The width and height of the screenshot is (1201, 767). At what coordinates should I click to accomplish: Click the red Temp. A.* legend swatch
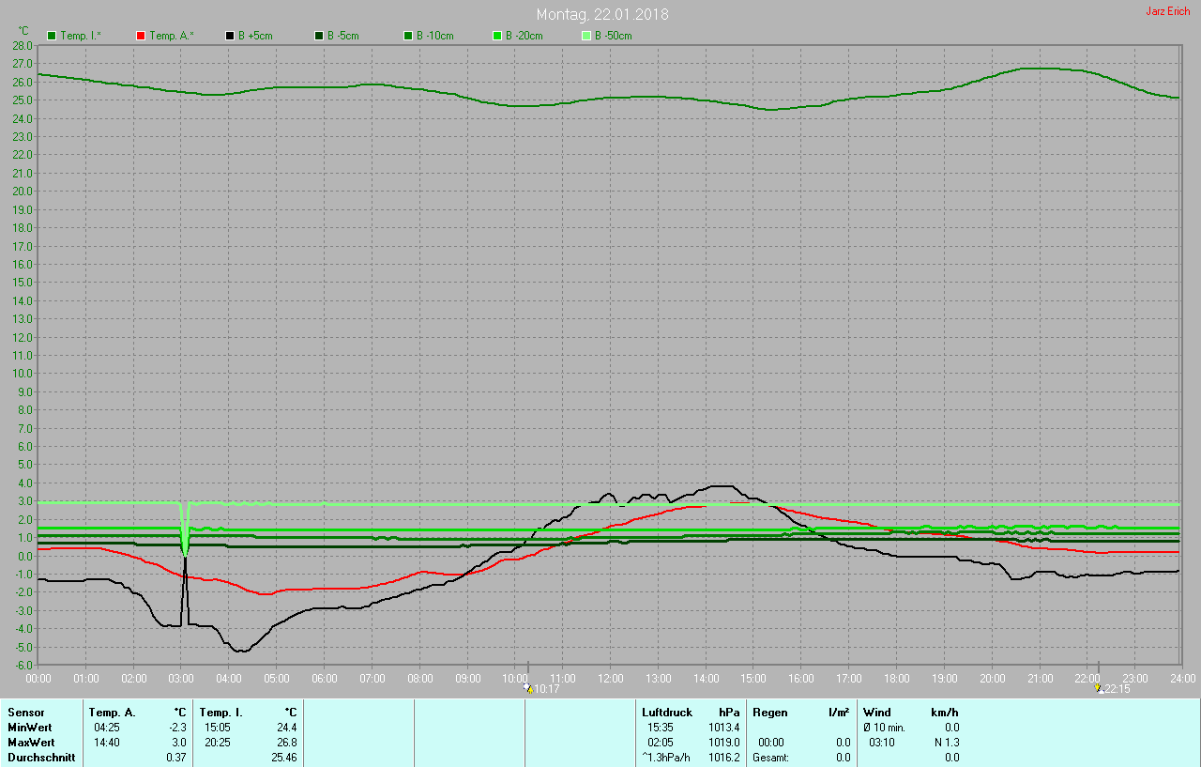[141, 36]
